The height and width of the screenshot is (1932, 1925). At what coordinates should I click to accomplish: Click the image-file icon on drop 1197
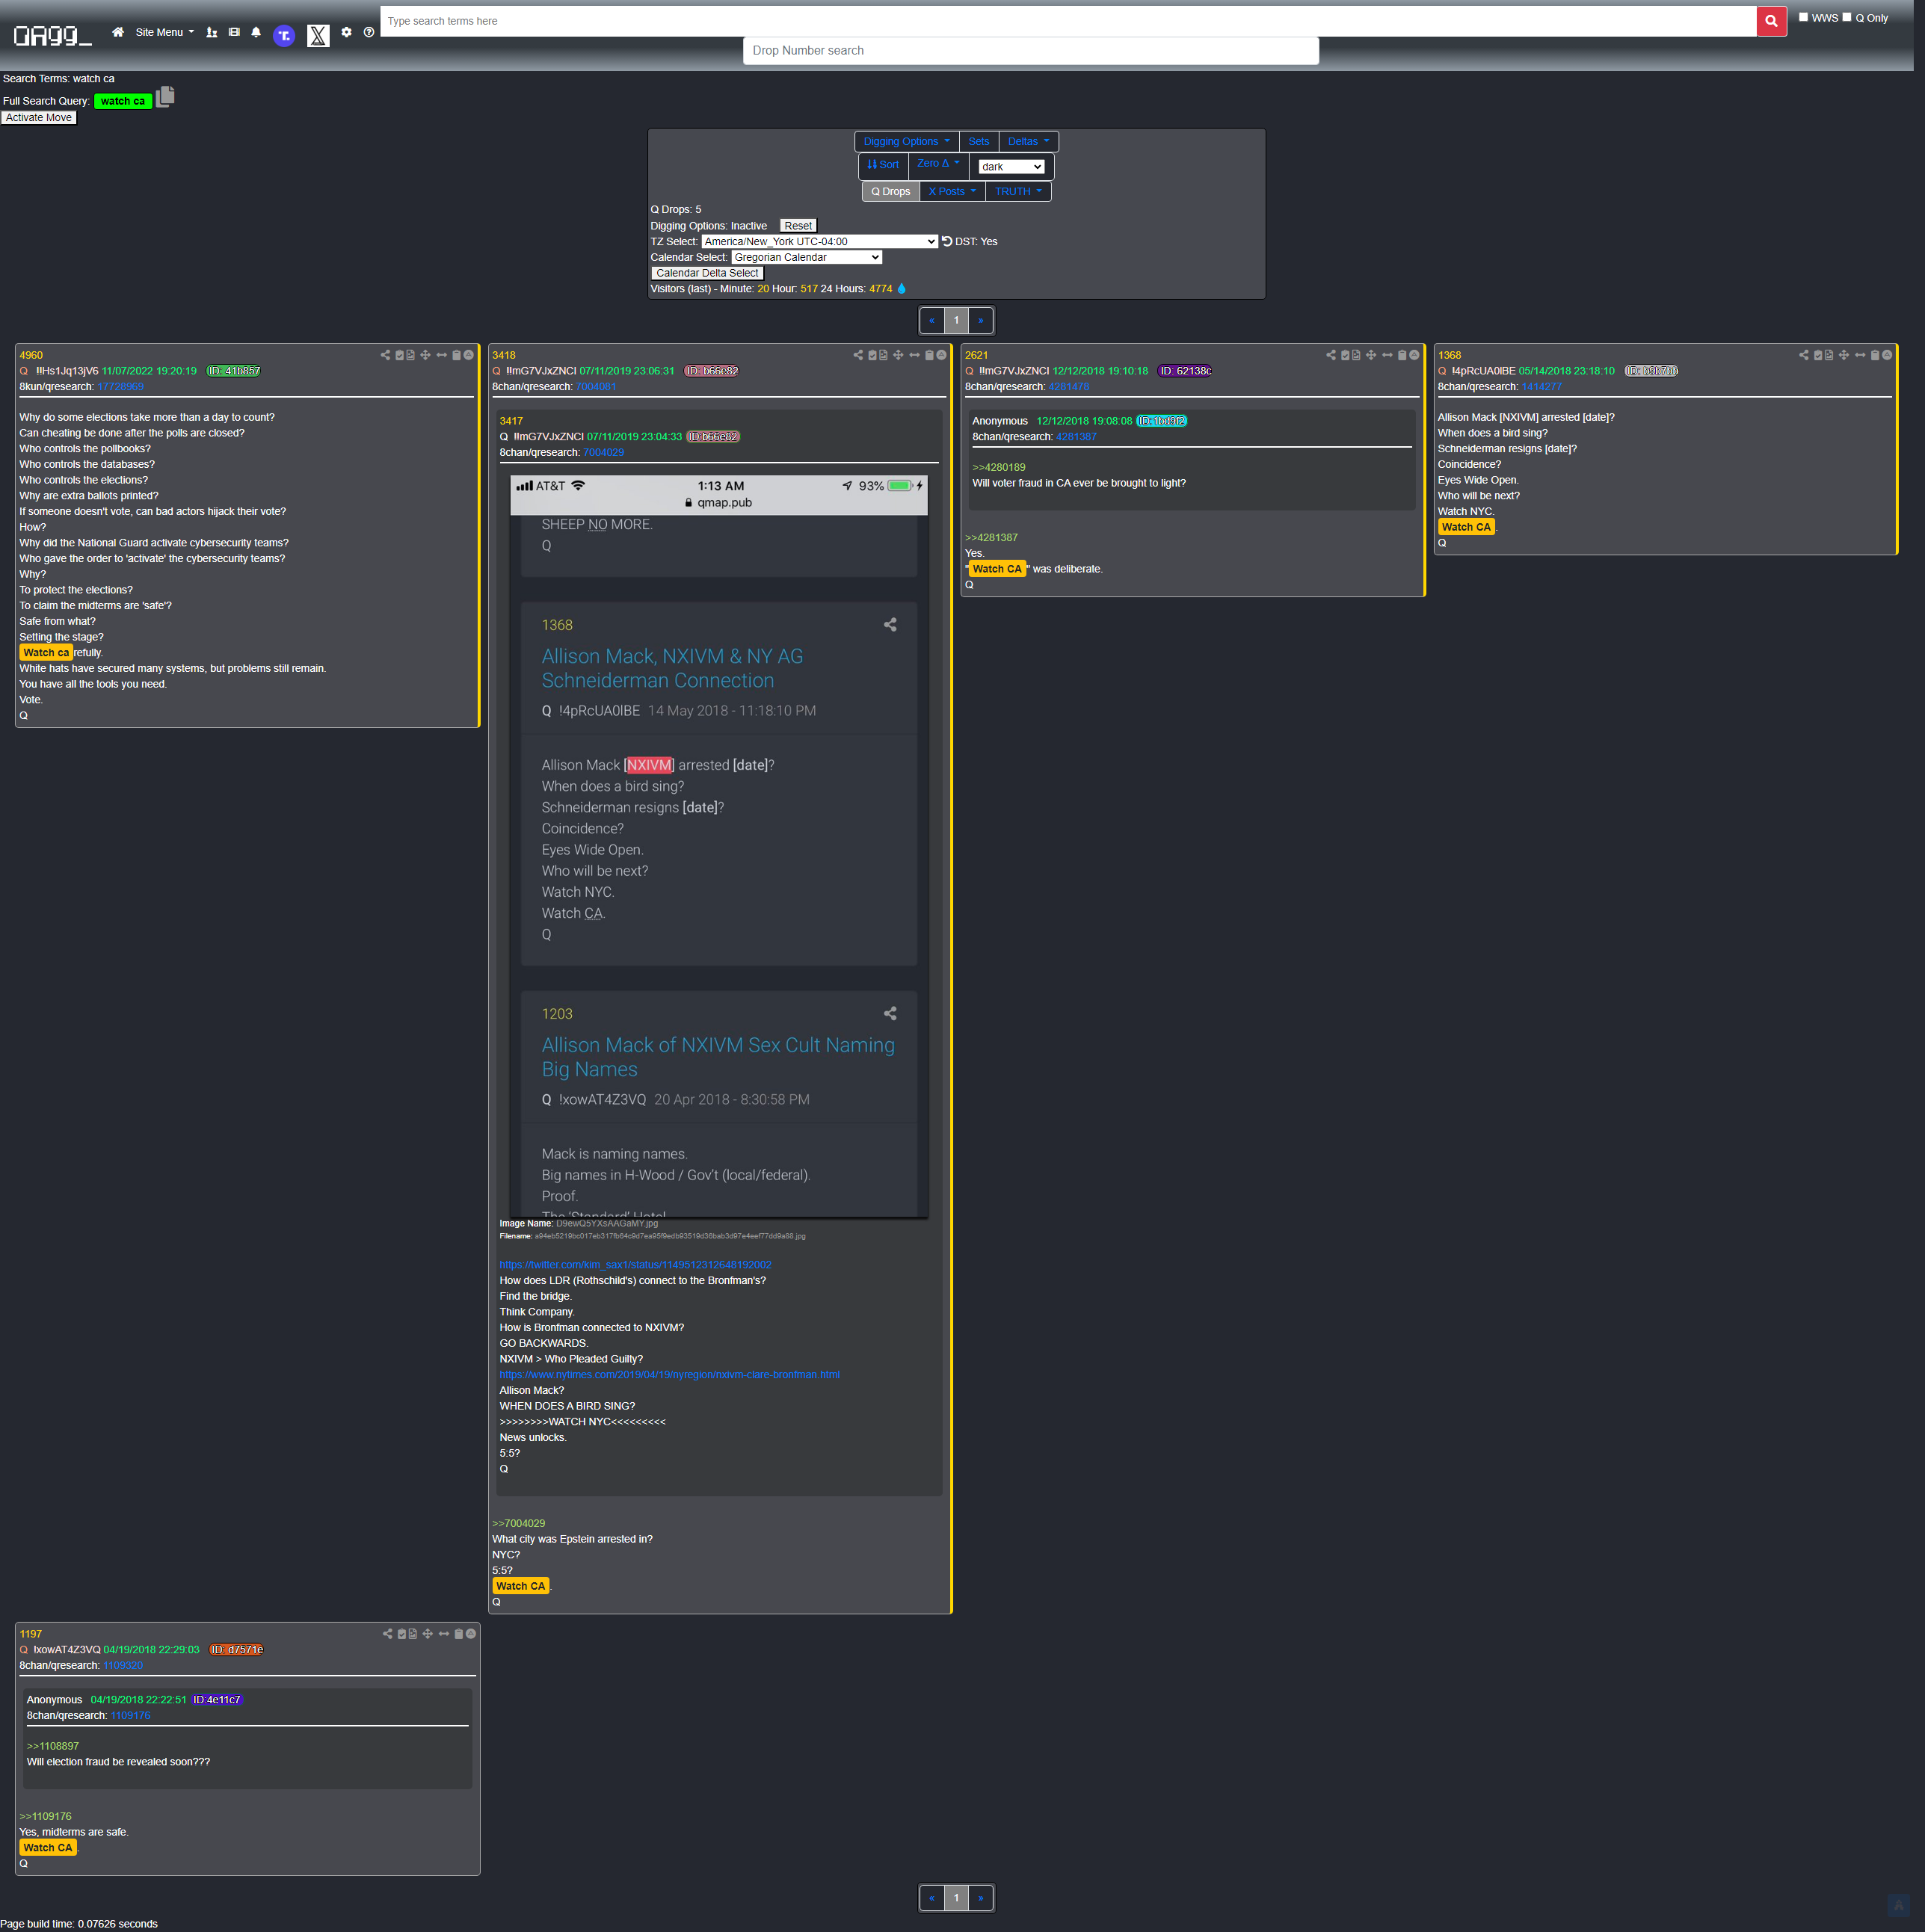pos(412,1634)
